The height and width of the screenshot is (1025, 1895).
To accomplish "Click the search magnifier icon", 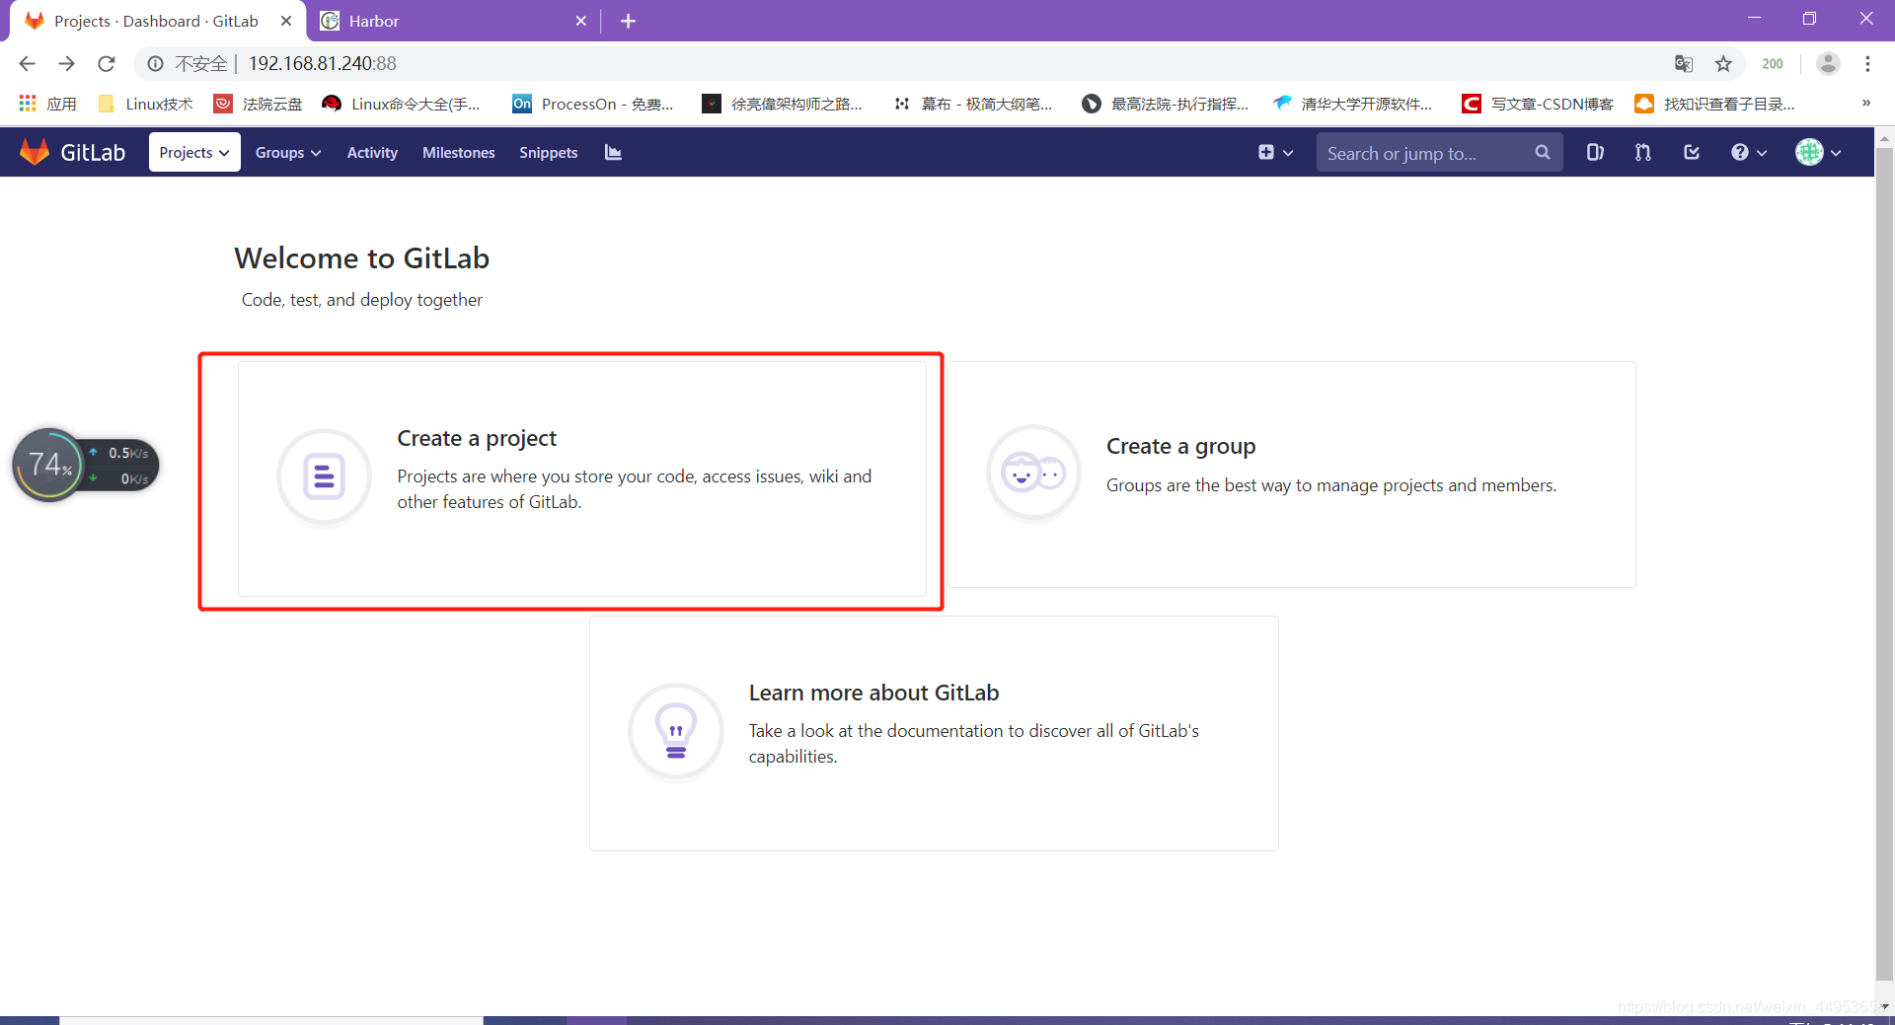I will (x=1542, y=152).
